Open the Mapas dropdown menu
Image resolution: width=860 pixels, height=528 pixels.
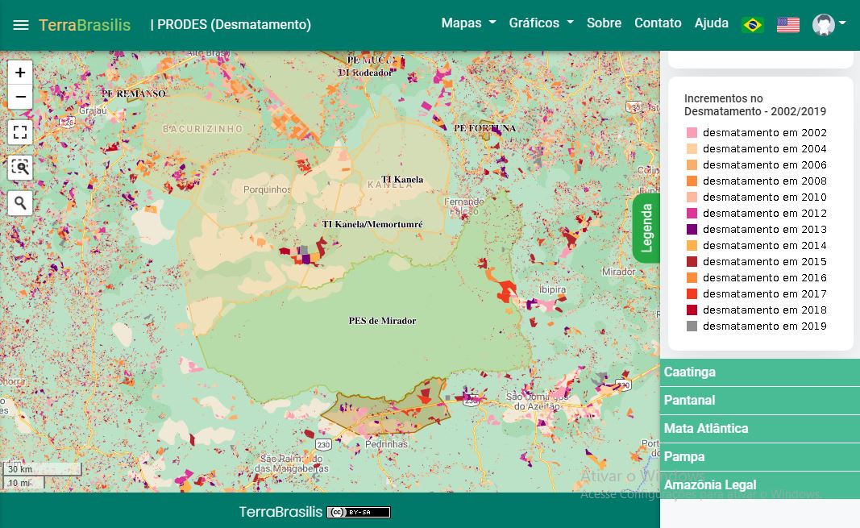[467, 23]
